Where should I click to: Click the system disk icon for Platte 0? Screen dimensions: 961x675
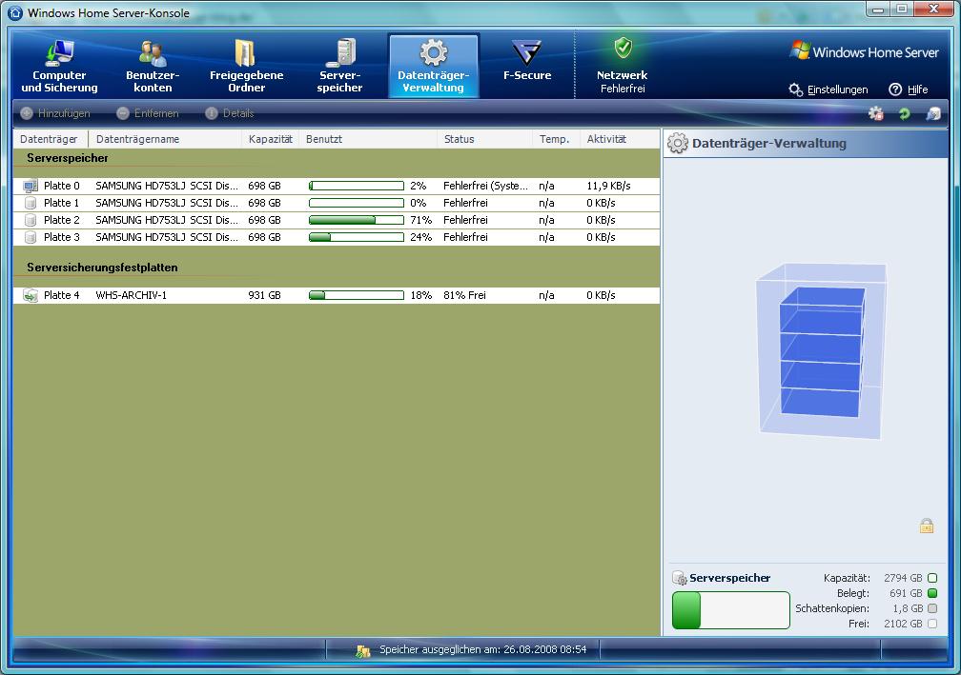tap(31, 186)
